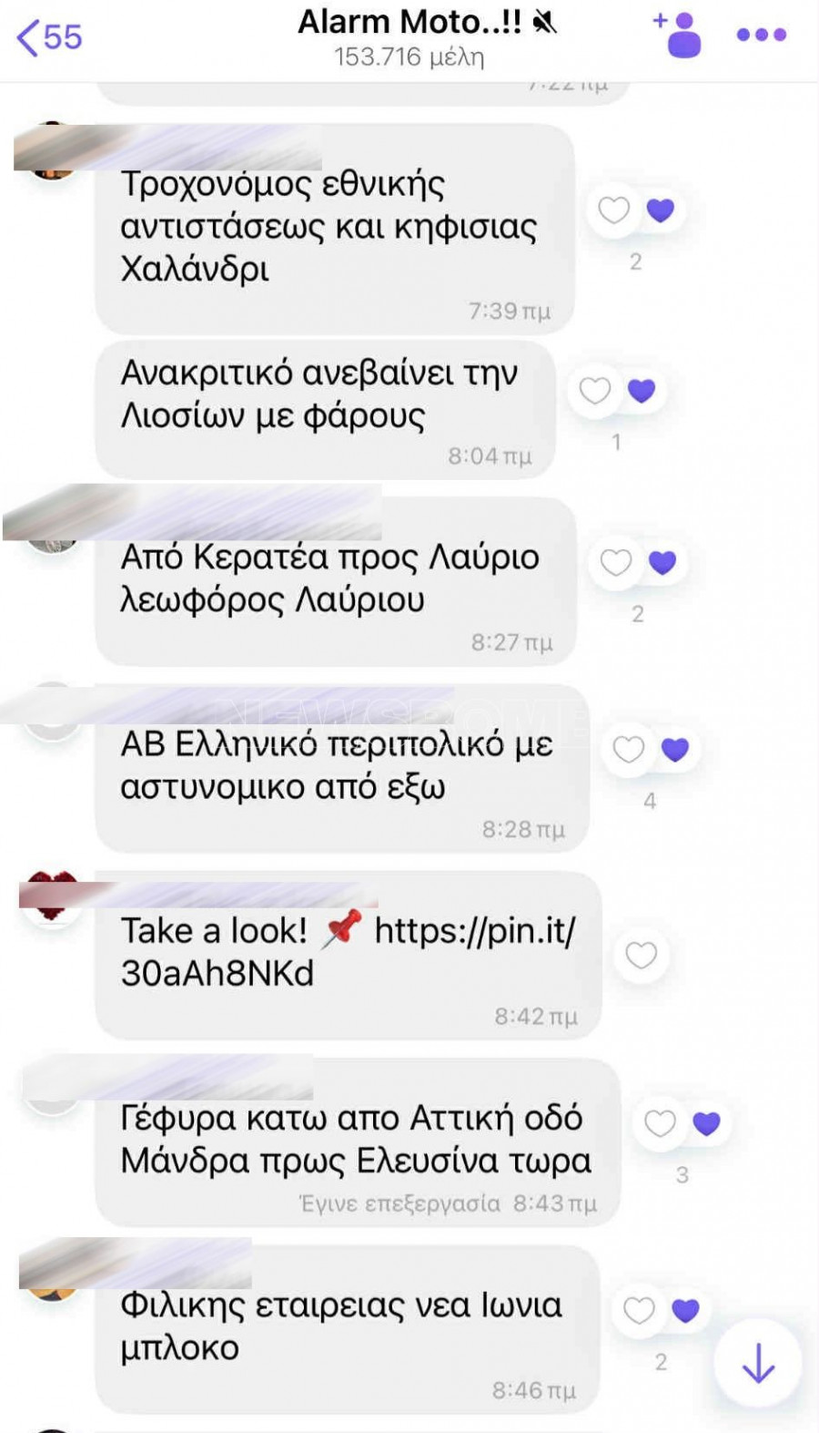Open the three-dot more options menu
The width and height of the screenshot is (819, 1433).
click(x=761, y=35)
